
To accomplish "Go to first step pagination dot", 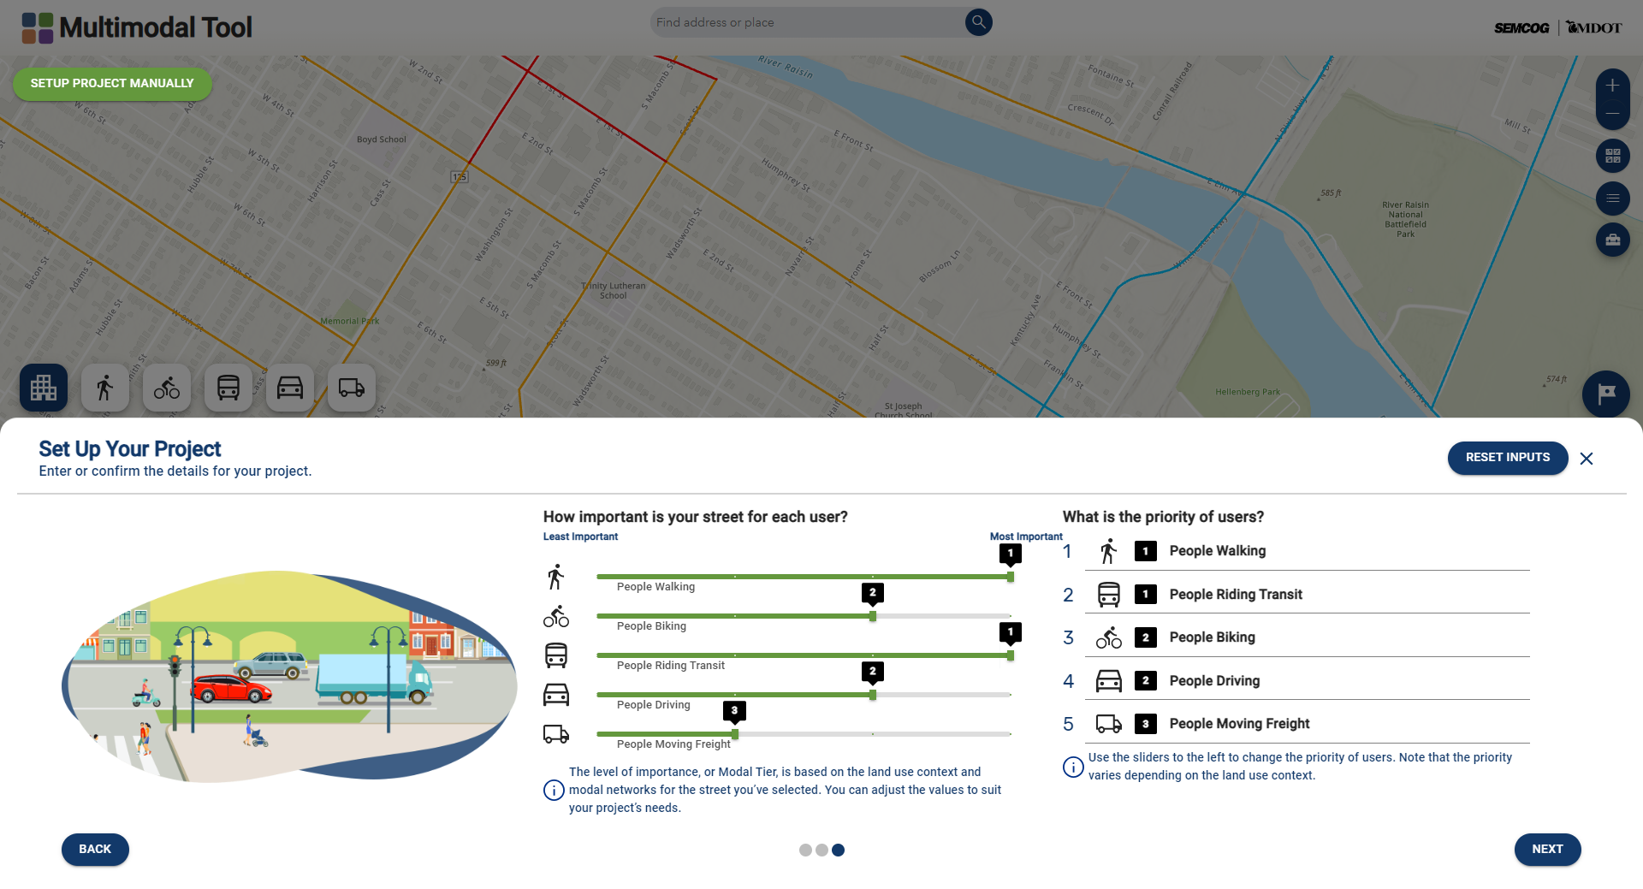I will [805, 850].
